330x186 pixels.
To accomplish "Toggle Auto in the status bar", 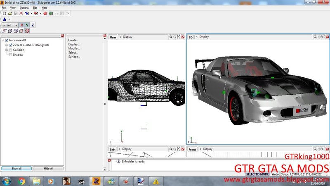I will [275, 174].
